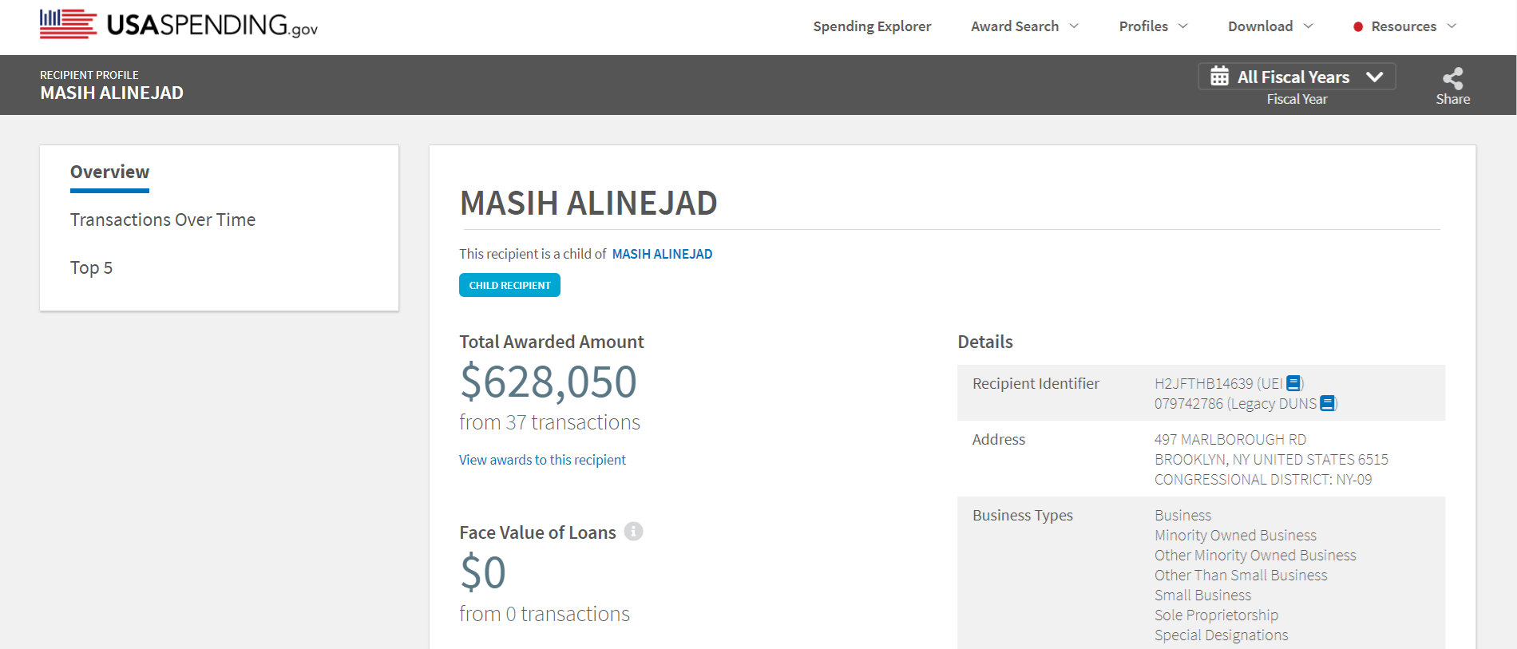Image resolution: width=1517 pixels, height=649 pixels.
Task: Open the Resources menu
Action: click(1413, 26)
